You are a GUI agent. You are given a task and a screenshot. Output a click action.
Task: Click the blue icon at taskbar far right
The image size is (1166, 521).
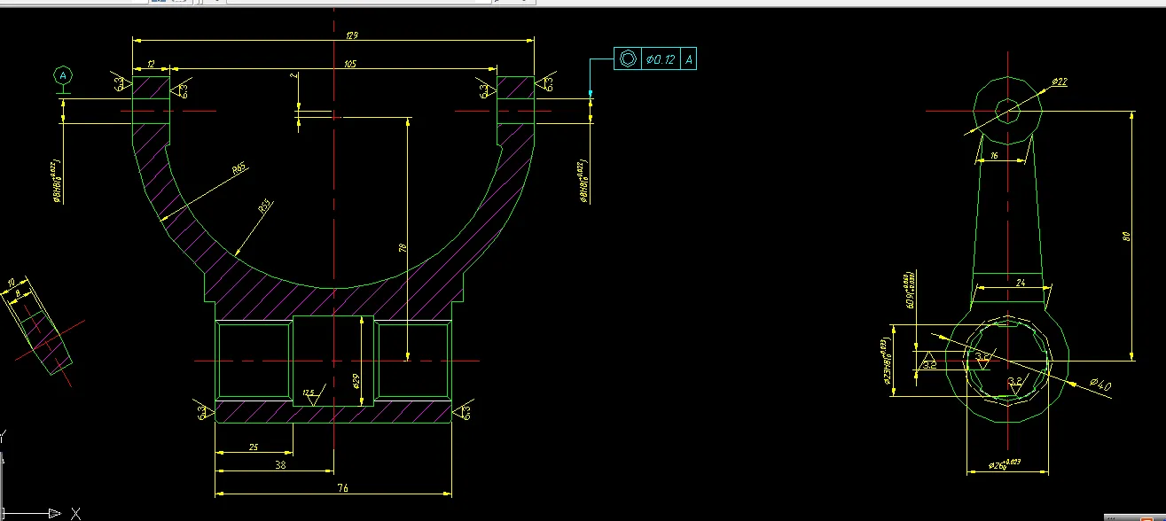1163,520
